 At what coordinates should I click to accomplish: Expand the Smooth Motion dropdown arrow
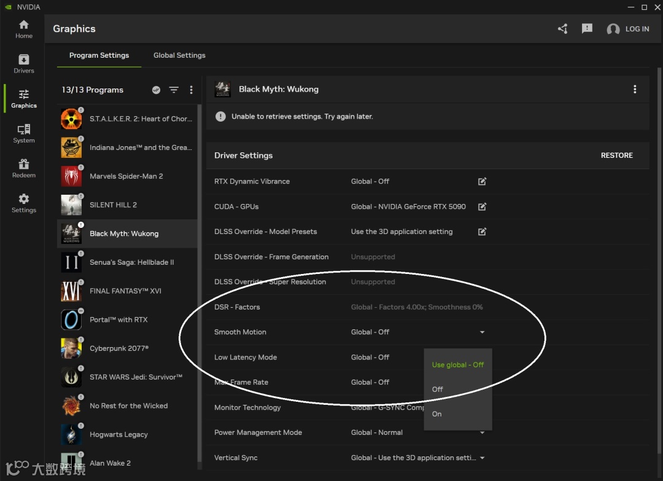(482, 332)
